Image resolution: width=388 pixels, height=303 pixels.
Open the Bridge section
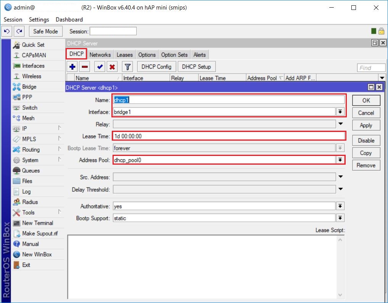click(29, 87)
